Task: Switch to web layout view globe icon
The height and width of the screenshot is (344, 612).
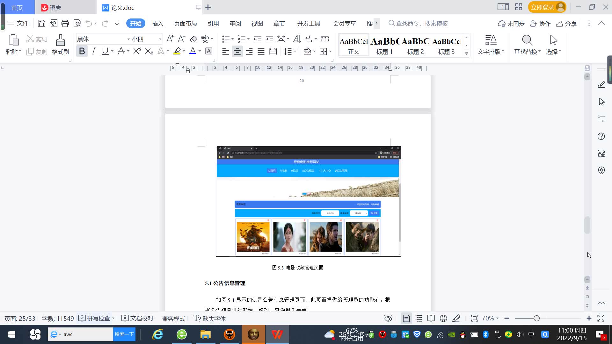Action: [x=443, y=319]
